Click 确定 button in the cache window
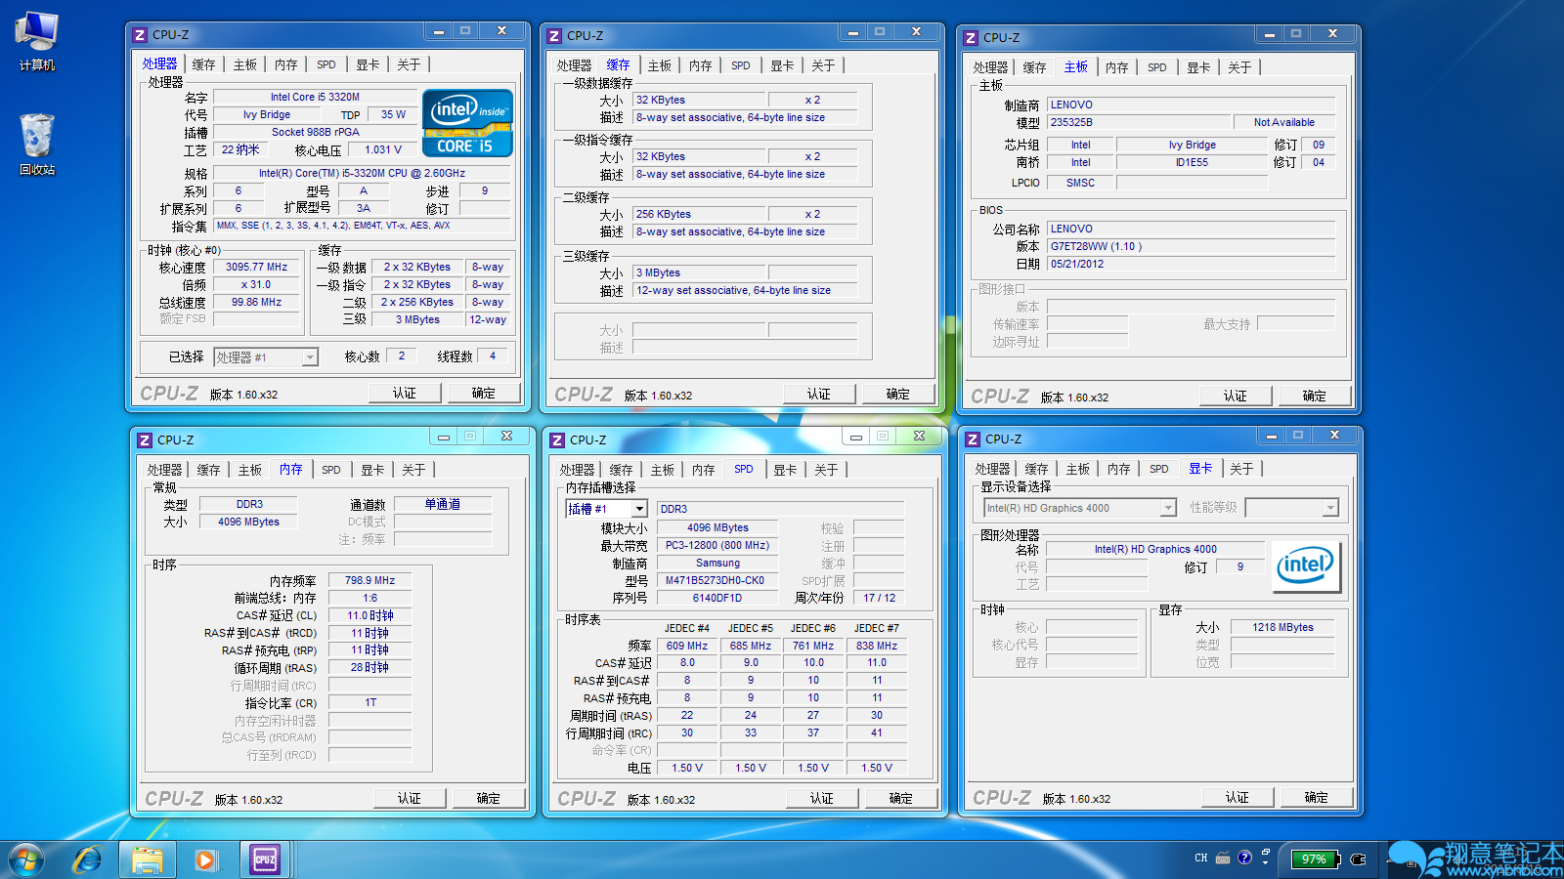 pyautogui.click(x=898, y=395)
